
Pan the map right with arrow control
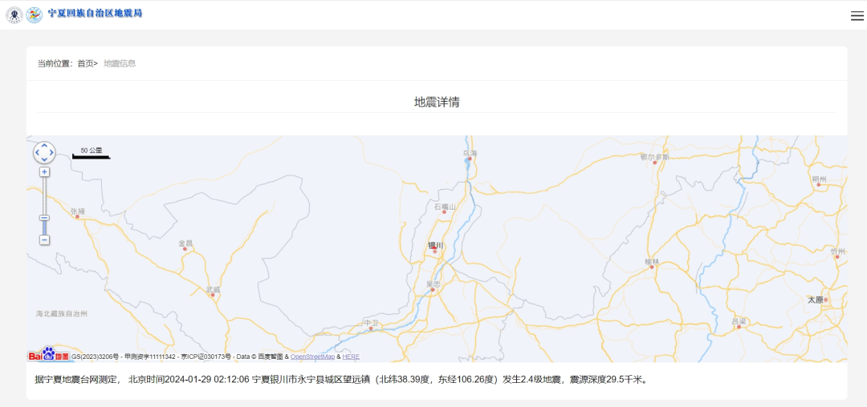[x=52, y=152]
